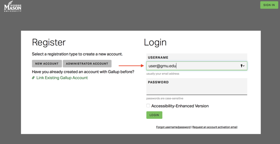Click the green Login button
Image resolution: width=280 pixels, height=144 pixels.
click(x=154, y=115)
